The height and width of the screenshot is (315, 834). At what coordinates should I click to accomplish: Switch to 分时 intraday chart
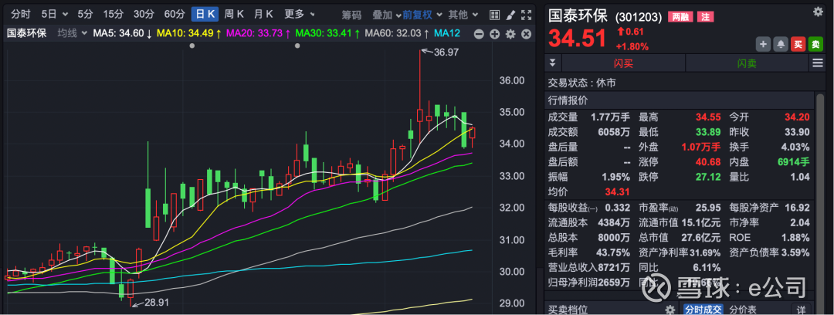point(21,15)
